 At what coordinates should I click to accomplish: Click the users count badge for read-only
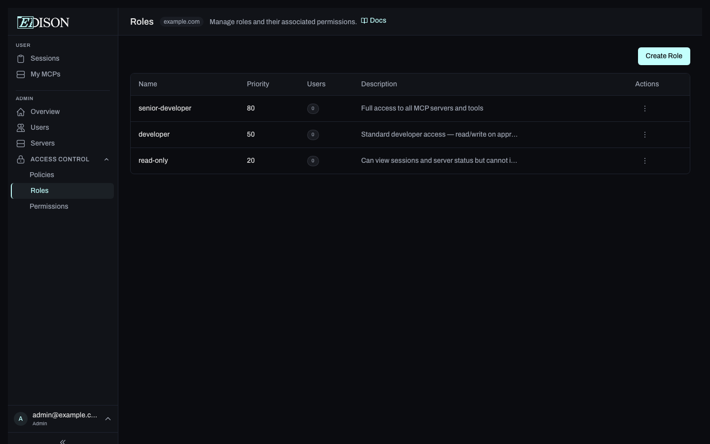(x=313, y=161)
